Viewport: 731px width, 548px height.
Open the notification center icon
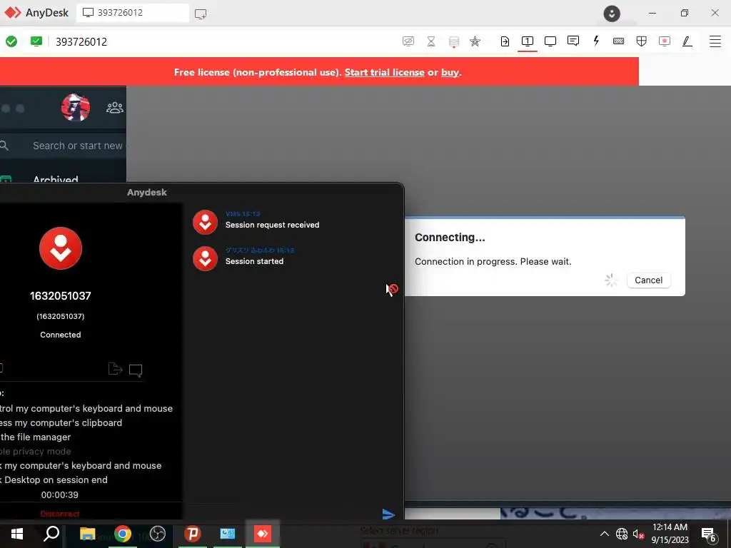click(709, 535)
